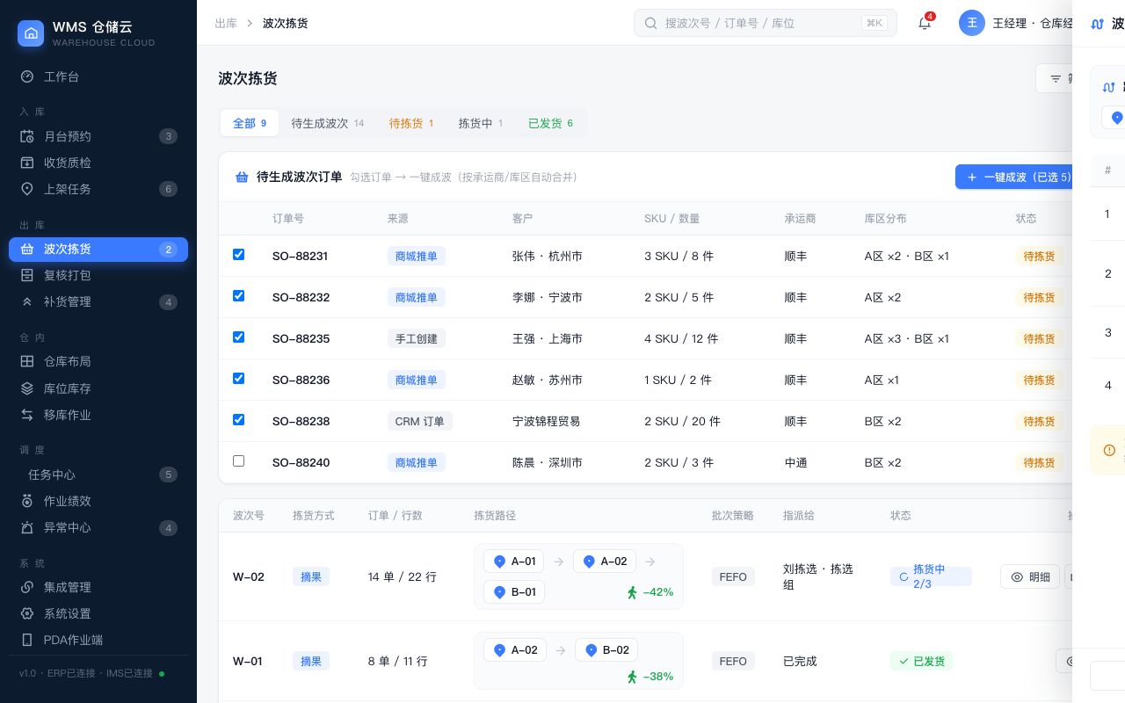Click the PDA作业端 device icon in sidebar
This screenshot has width=1125, height=703.
tap(27, 640)
